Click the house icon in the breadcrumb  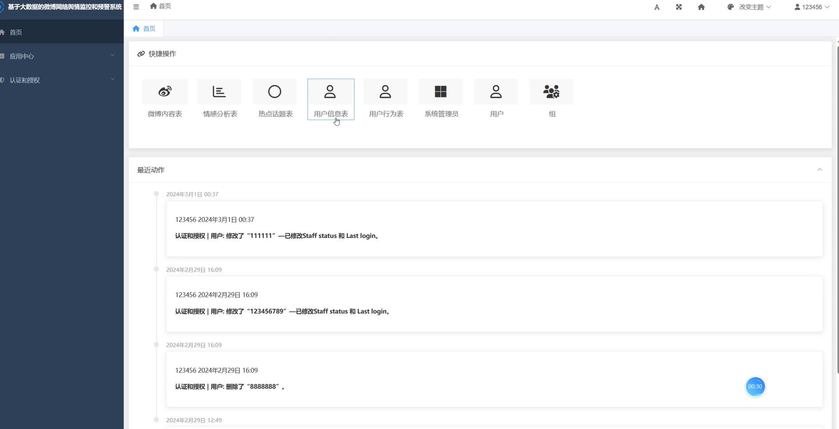tap(153, 6)
